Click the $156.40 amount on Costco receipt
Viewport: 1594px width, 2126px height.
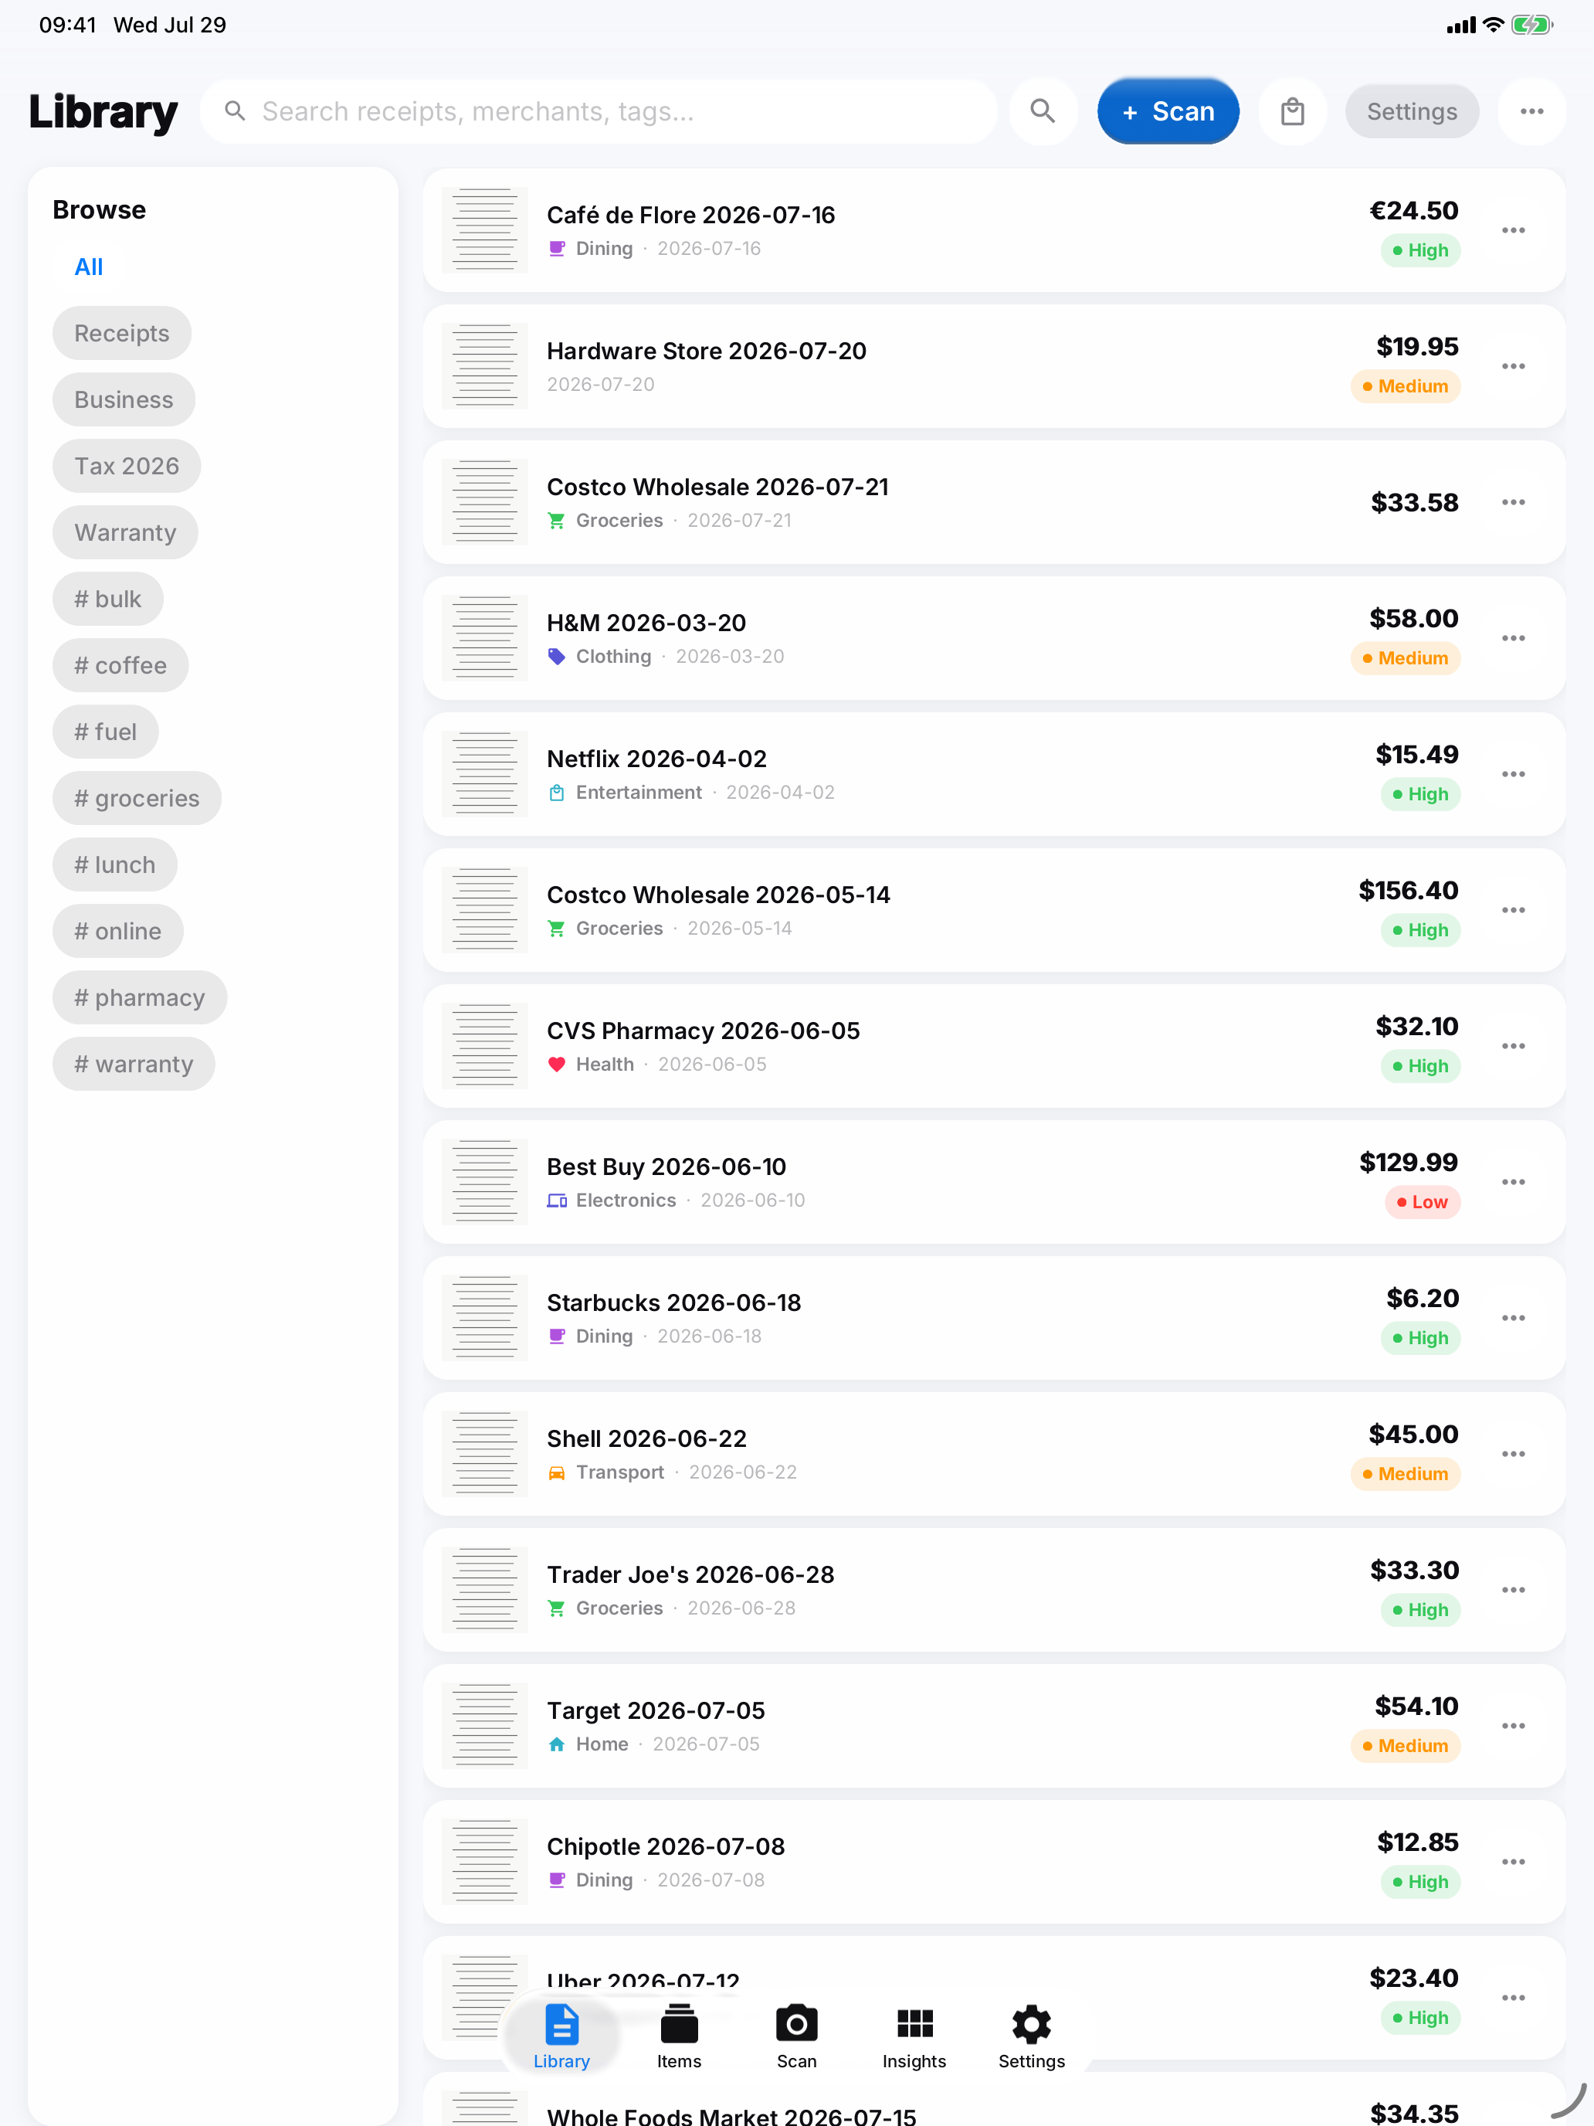pyautogui.click(x=1408, y=890)
